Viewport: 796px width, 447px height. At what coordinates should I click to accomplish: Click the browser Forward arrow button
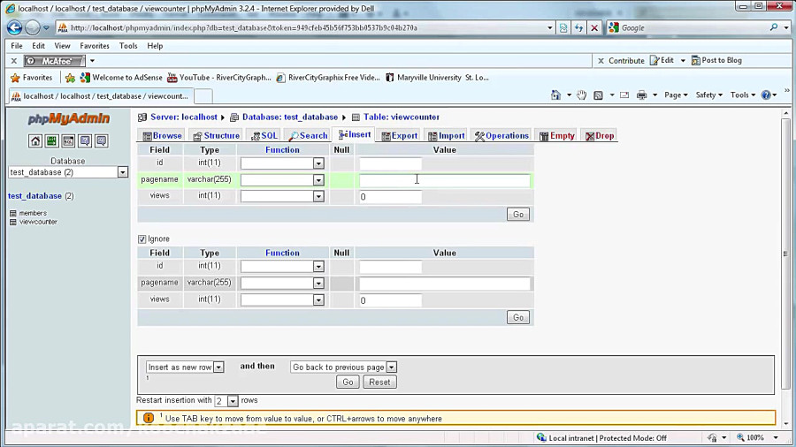coord(32,28)
